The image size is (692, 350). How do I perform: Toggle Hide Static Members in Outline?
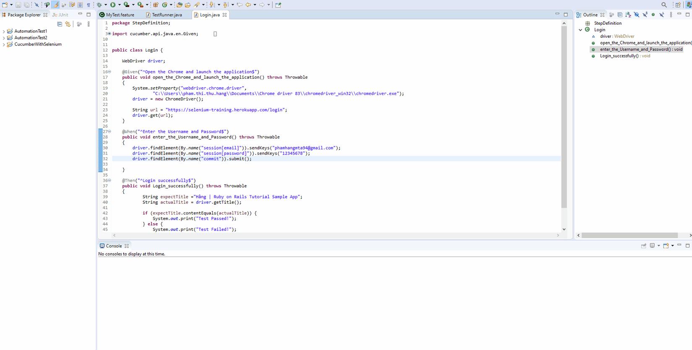[645, 14]
